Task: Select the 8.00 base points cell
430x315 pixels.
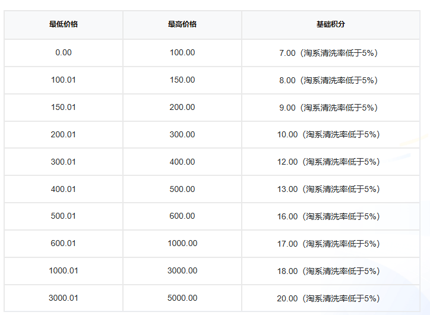Action: click(330, 80)
